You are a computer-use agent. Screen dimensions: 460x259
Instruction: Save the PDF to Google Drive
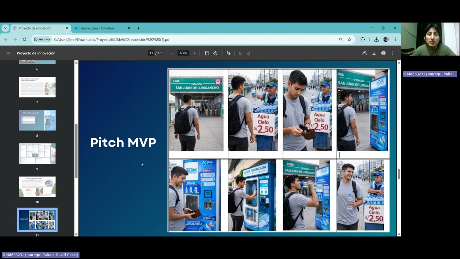pos(364,53)
